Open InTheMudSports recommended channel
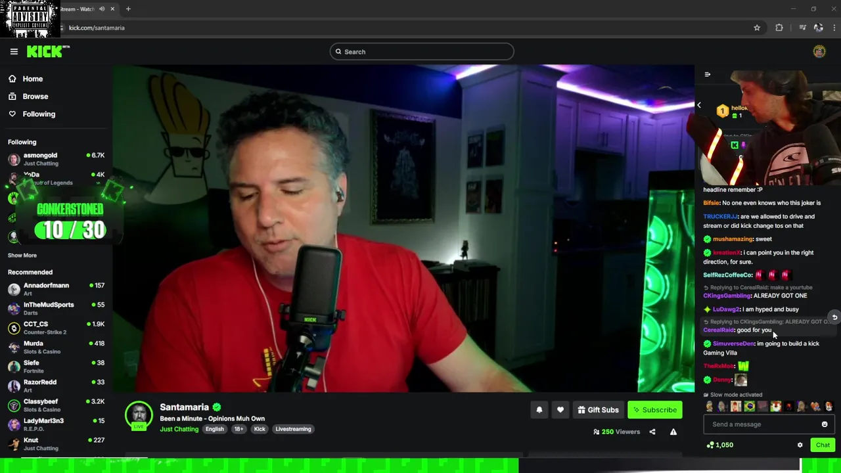 [x=56, y=308]
